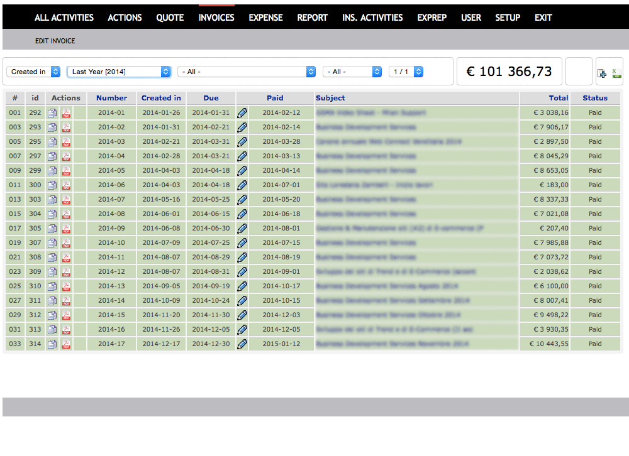The image size is (629, 456).
Task: Open the '1 / 1' page selector
Action: [406, 72]
